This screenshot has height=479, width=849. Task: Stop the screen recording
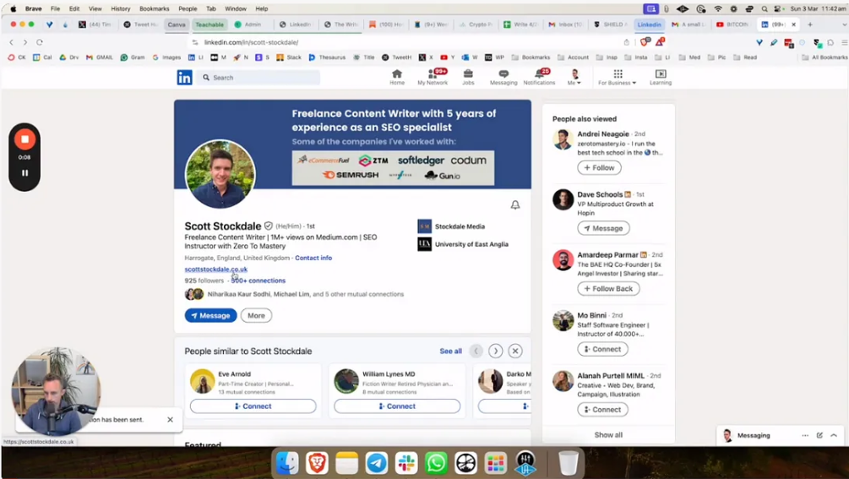pyautogui.click(x=24, y=139)
